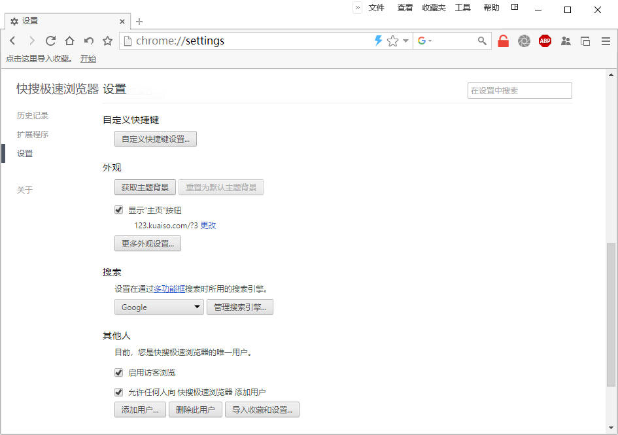Uncheck the 显示"主页"按钮 checkbox

[x=119, y=210]
